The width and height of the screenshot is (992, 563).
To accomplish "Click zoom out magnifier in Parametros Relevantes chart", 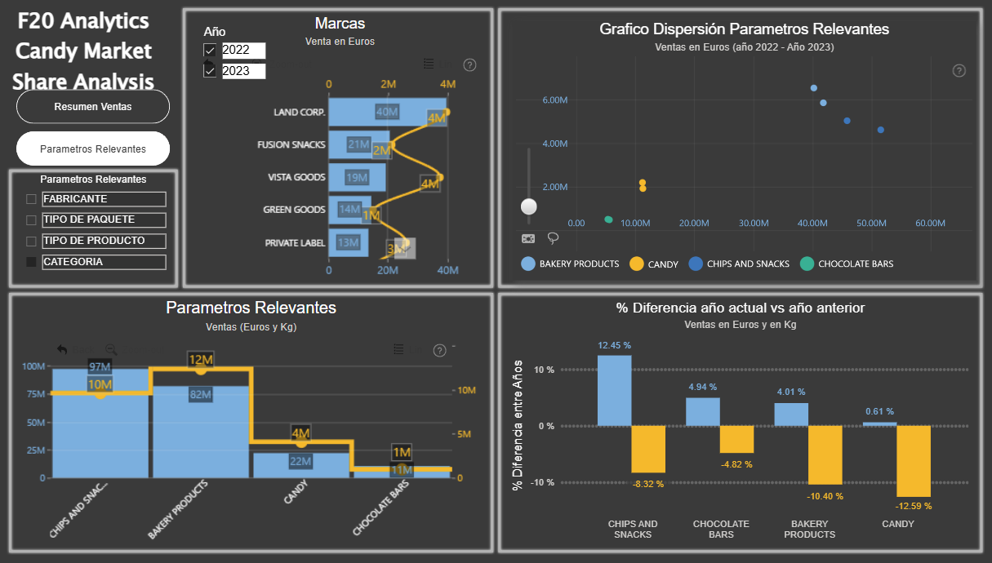I will (111, 349).
